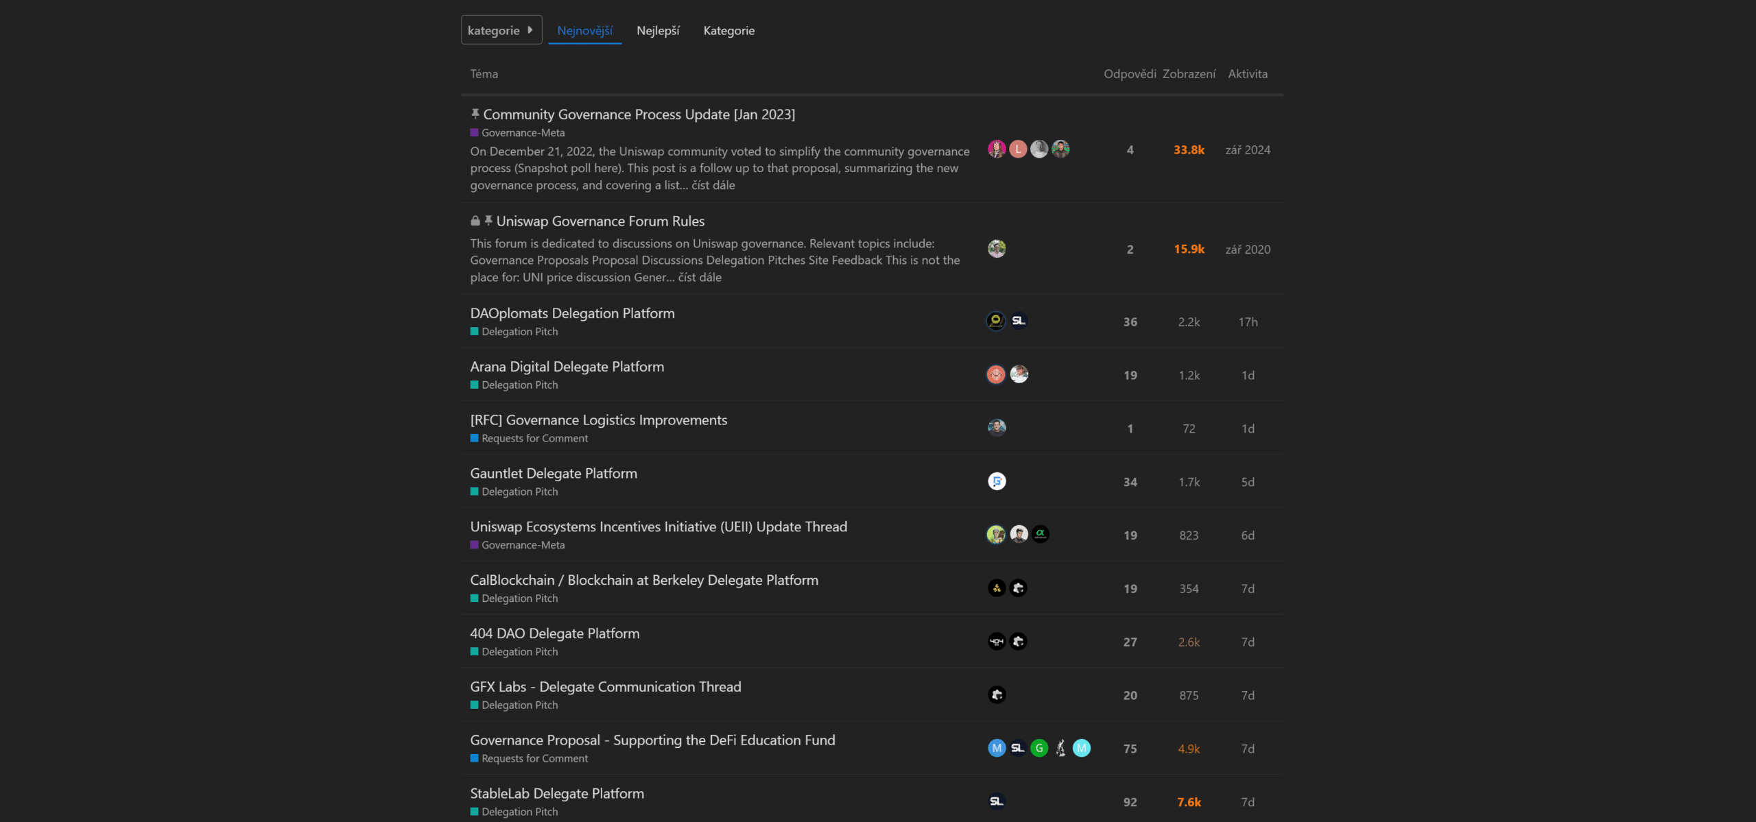Click 'číst dále' in Forum Rules excerpt
The width and height of the screenshot is (1756, 822).
(x=700, y=278)
